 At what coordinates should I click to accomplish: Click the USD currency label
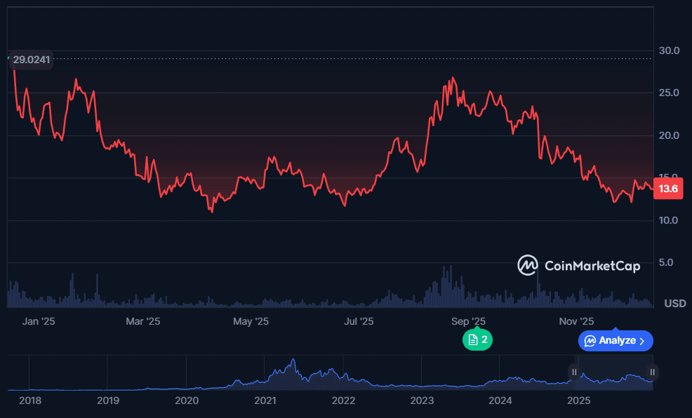pyautogui.click(x=674, y=304)
